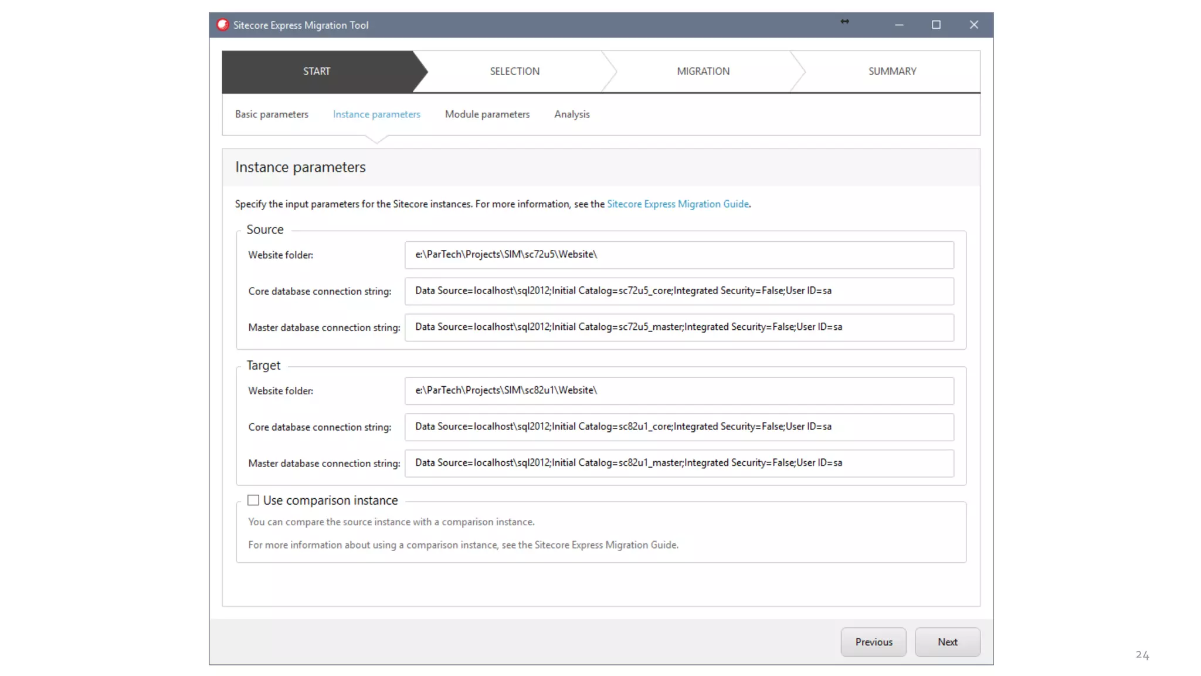Image resolution: width=1201 pixels, height=676 pixels.
Task: Click the Target Website folder field
Action: [x=678, y=391]
